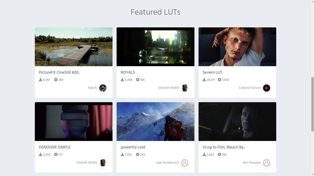This screenshot has height=176, width=314.
Task: Click the VLog to Film, Bleach By.. title
Action: pos(224,147)
